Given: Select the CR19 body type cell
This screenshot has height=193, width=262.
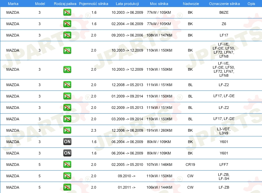Looking at the screenshot, I should tap(190, 165).
